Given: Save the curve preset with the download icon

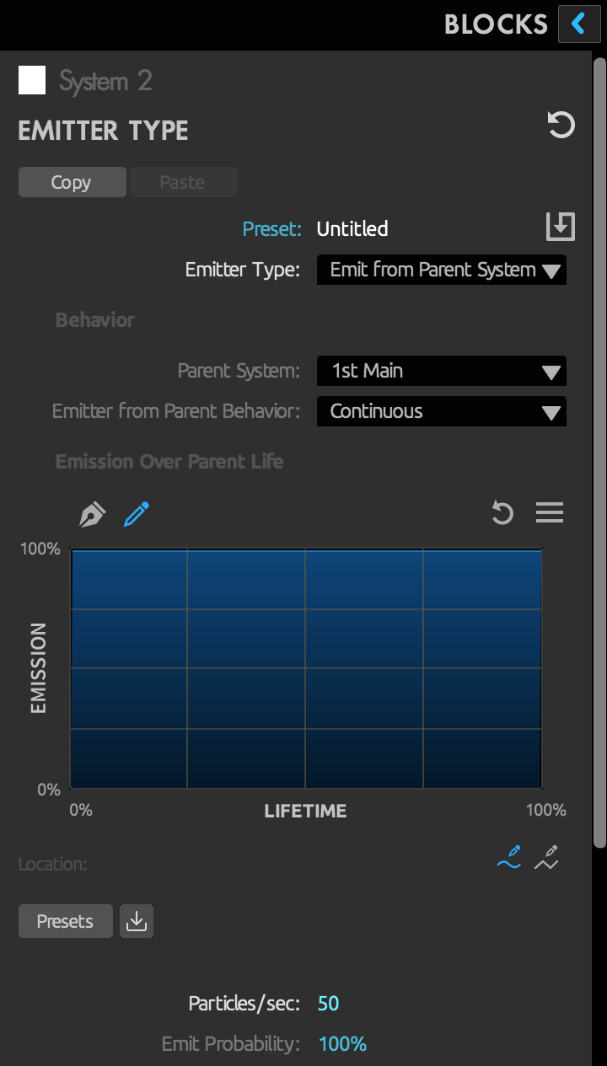Looking at the screenshot, I should coord(136,922).
